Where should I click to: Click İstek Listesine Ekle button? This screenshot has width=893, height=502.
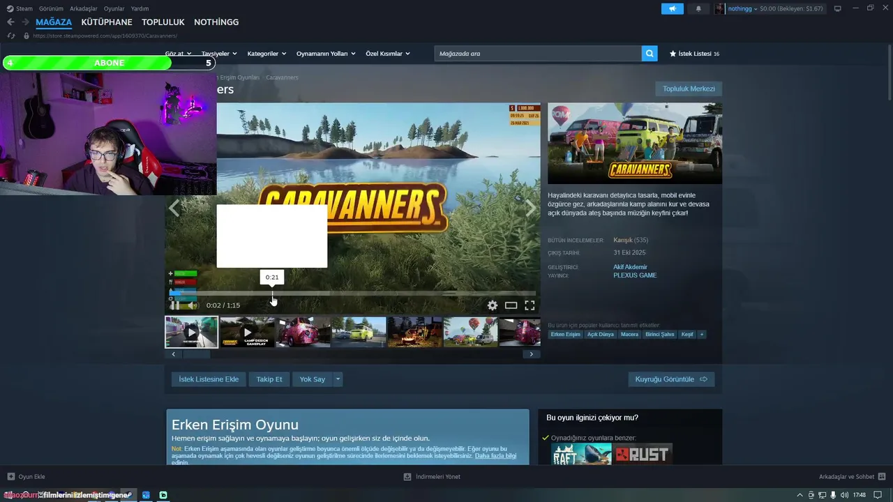point(209,379)
